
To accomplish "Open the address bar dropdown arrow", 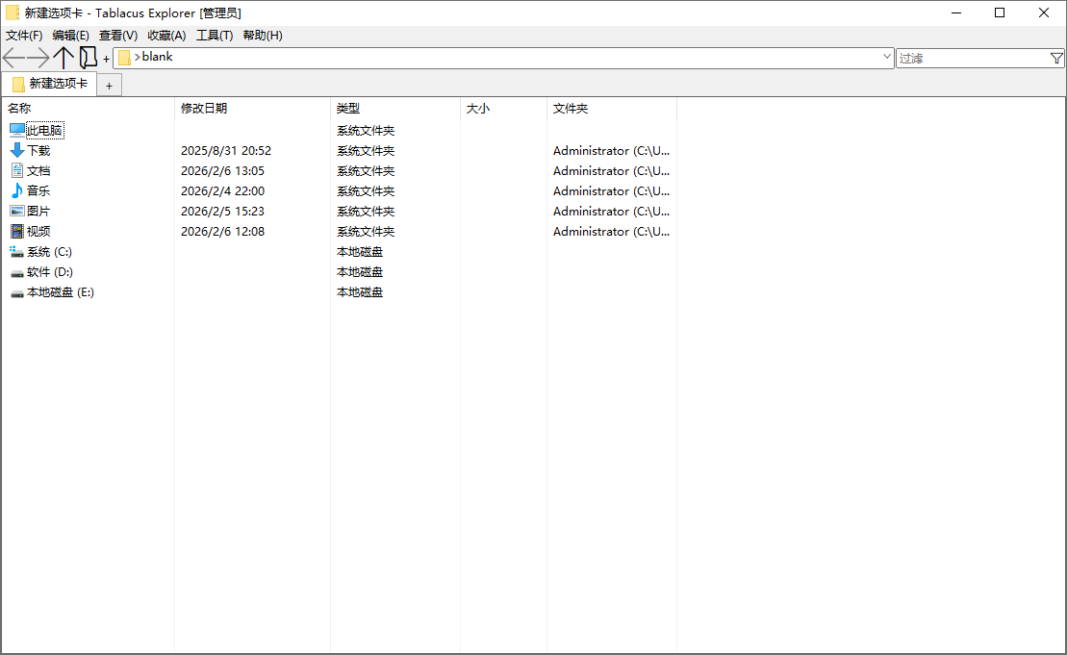I will tap(886, 58).
